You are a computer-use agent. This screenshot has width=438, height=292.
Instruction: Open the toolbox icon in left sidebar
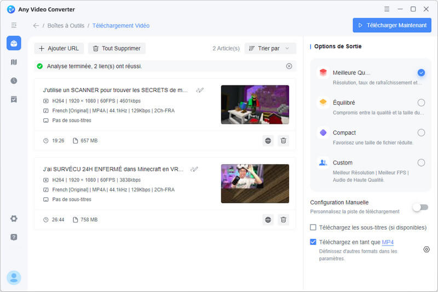pos(14,43)
